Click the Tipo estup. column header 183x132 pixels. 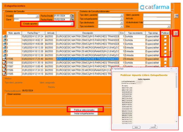(x=153, y=33)
